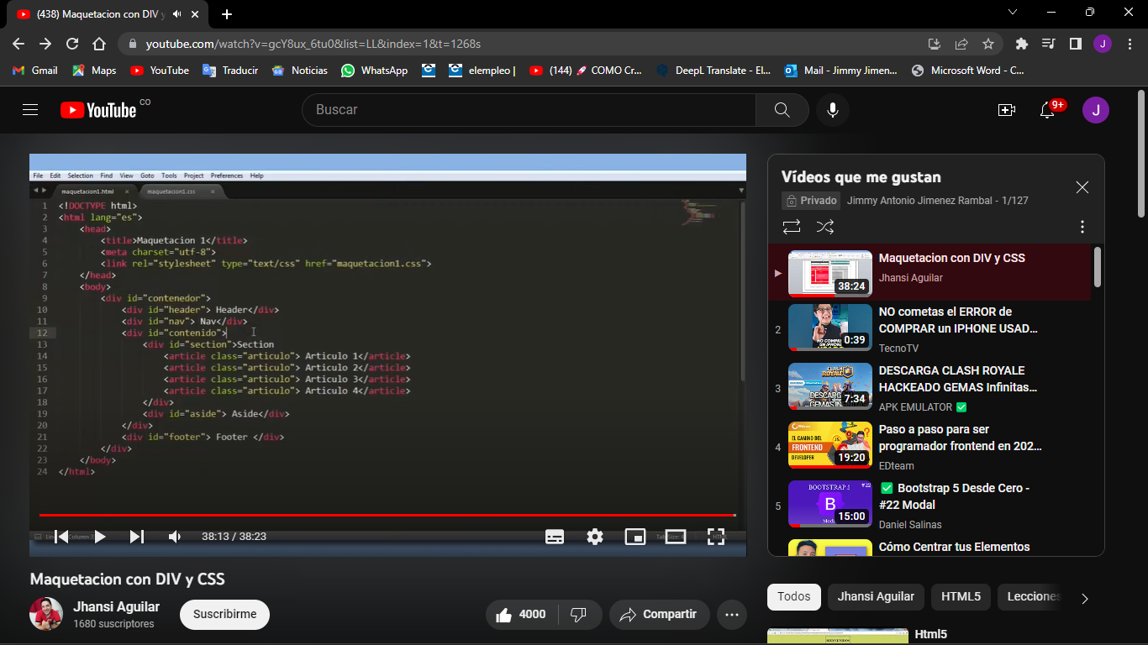Click the voice search microphone icon
Viewport: 1148px width, 645px height.
(832, 110)
